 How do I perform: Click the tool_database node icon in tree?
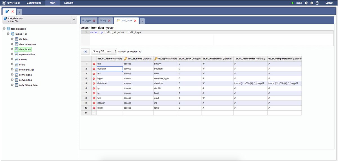pos(8,29)
